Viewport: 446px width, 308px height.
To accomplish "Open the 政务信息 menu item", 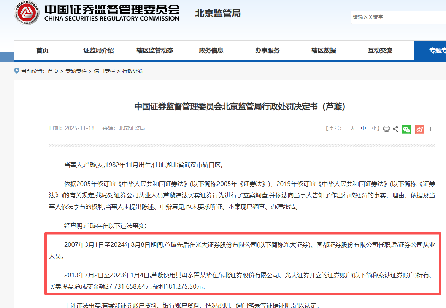I will [x=211, y=50].
